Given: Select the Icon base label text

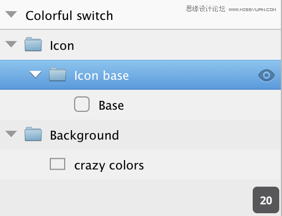Looking at the screenshot, I should point(101,75).
